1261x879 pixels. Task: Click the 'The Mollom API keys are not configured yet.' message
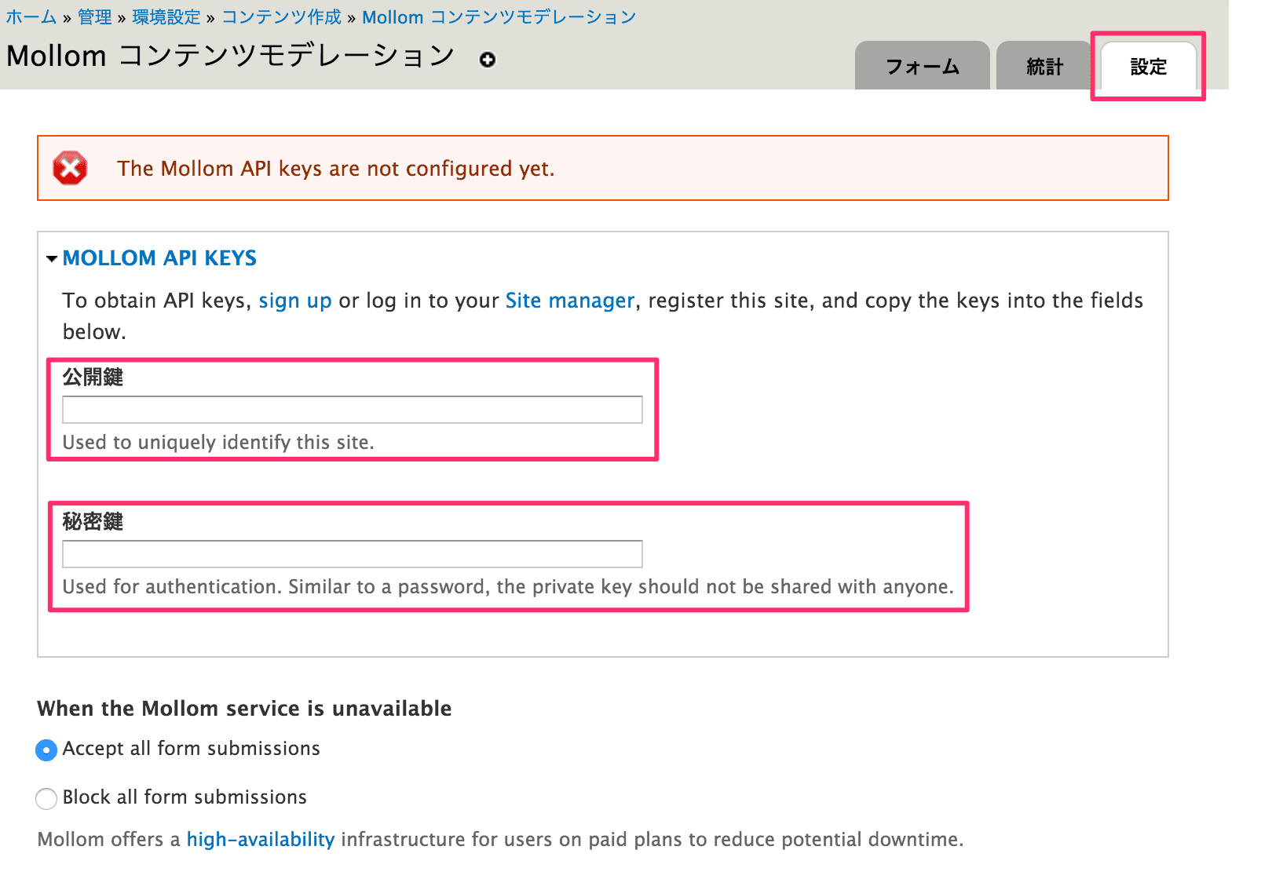point(336,169)
